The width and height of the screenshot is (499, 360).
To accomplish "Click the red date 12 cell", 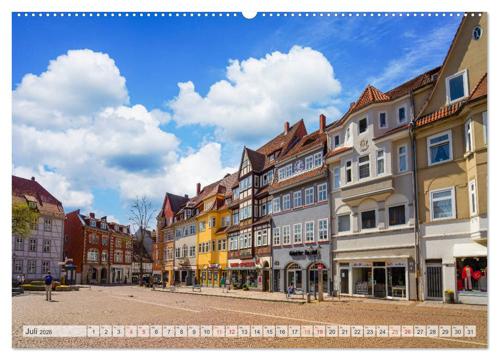I will [x=231, y=331].
